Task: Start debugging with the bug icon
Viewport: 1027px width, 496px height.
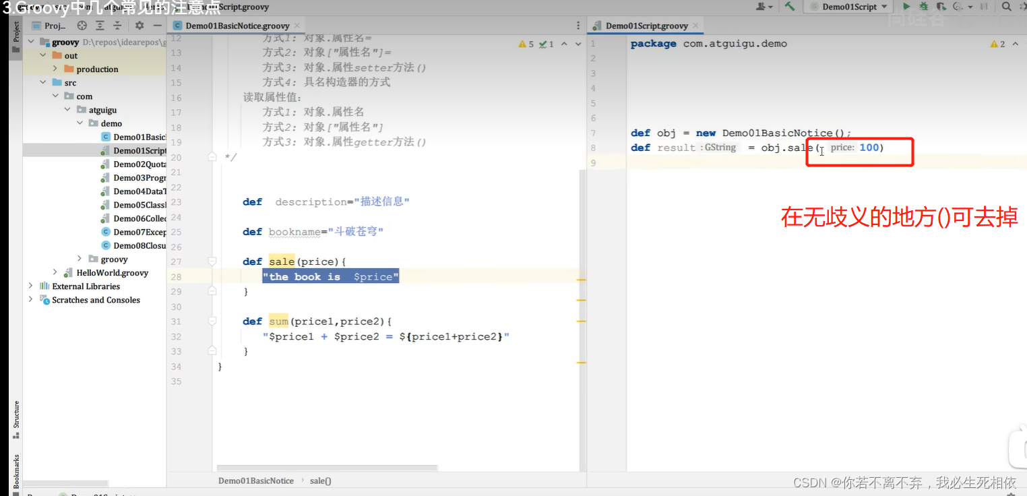Action: 923,7
